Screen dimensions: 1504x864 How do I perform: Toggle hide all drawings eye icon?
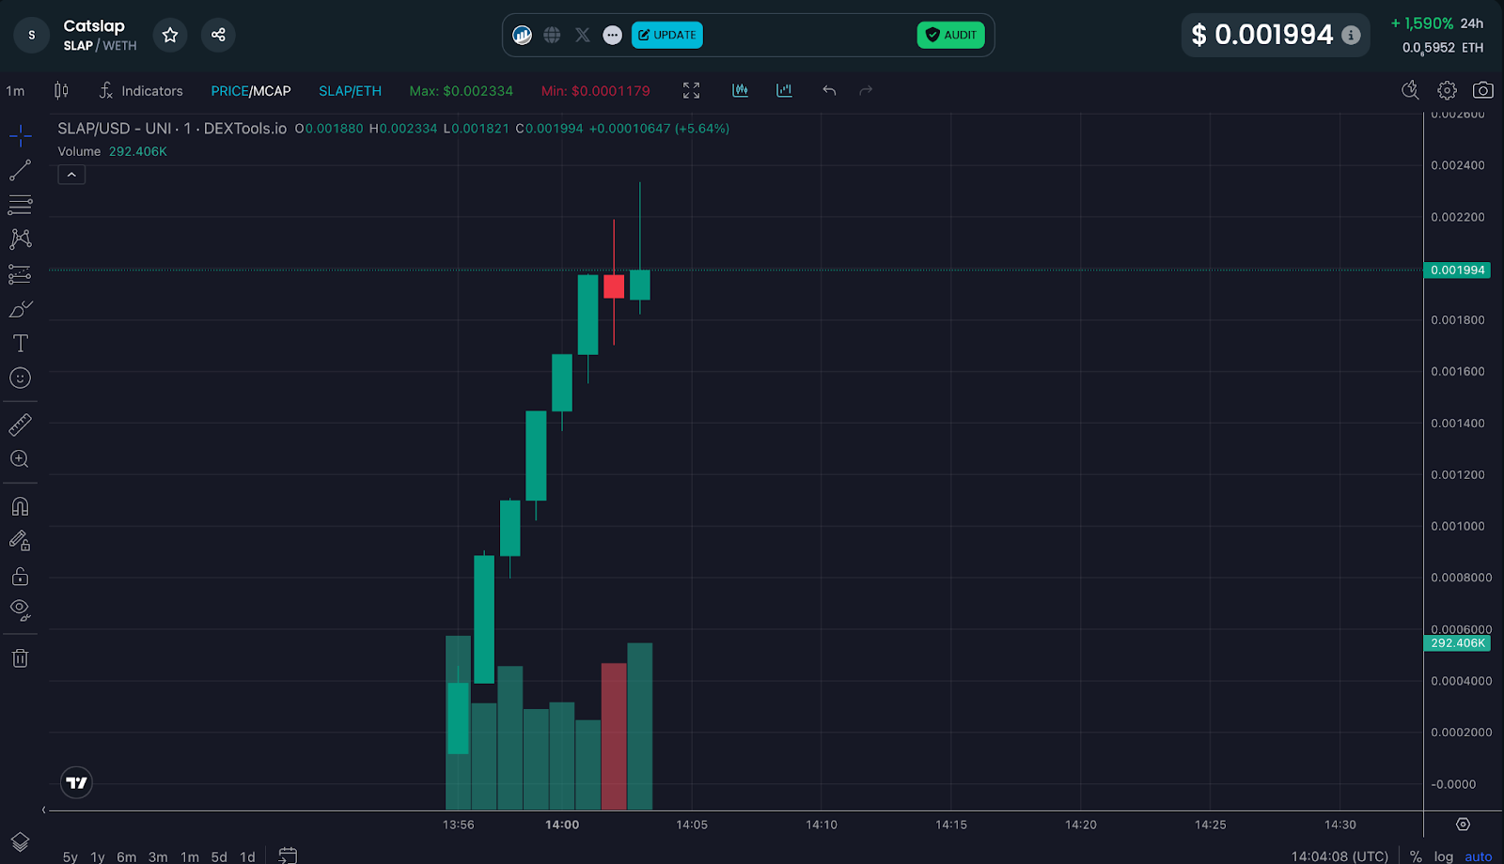click(x=20, y=610)
